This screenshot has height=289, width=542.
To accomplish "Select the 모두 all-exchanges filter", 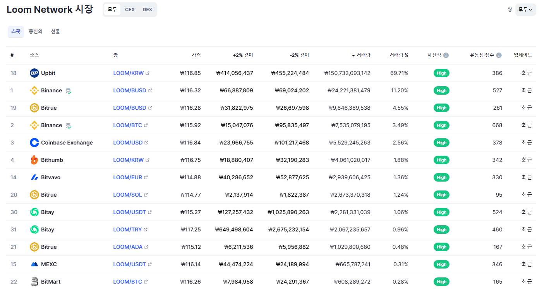I will [112, 10].
